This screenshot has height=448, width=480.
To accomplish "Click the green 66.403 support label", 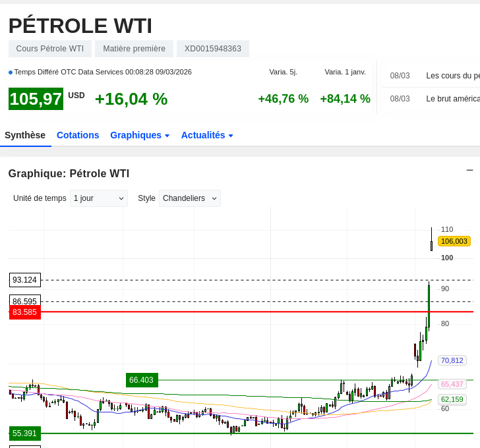I will coord(142,380).
